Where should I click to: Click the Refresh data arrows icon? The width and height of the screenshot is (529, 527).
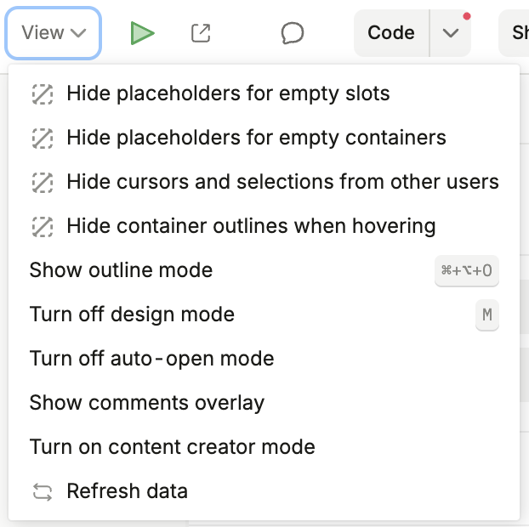coord(43,491)
